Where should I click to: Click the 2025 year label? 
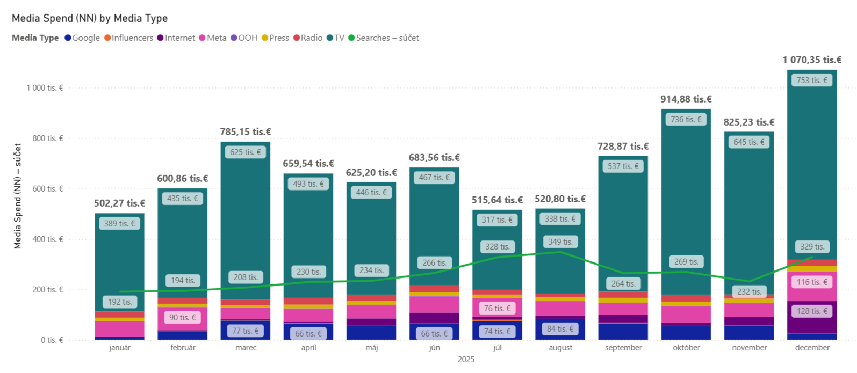pos(466,360)
